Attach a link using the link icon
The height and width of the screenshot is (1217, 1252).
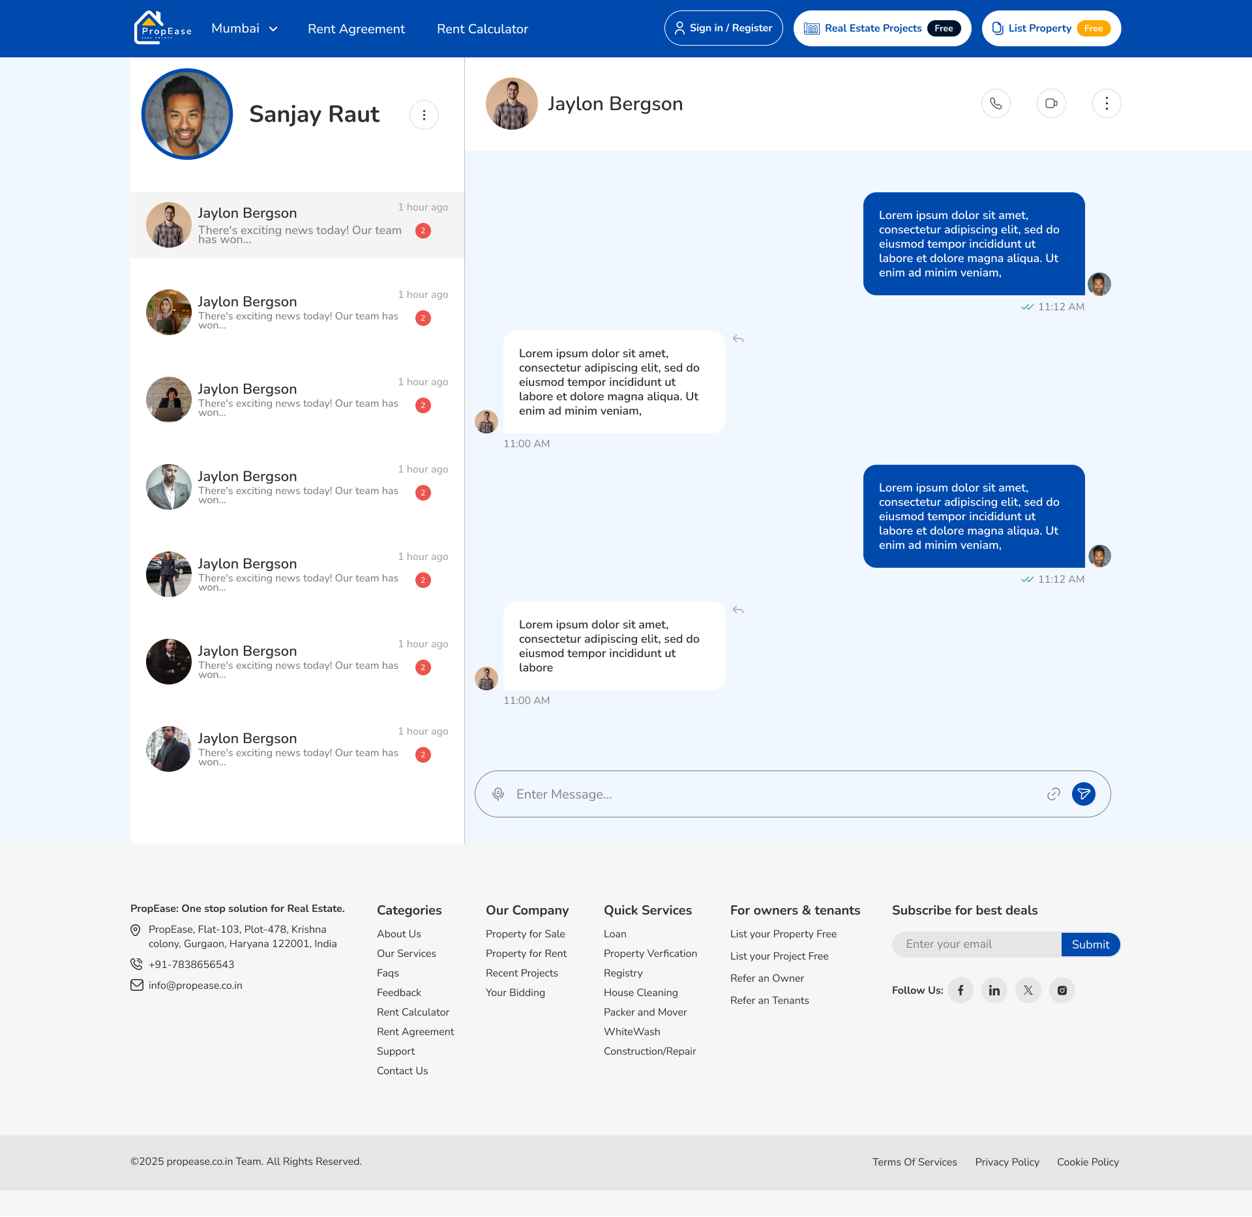pyautogui.click(x=1054, y=794)
